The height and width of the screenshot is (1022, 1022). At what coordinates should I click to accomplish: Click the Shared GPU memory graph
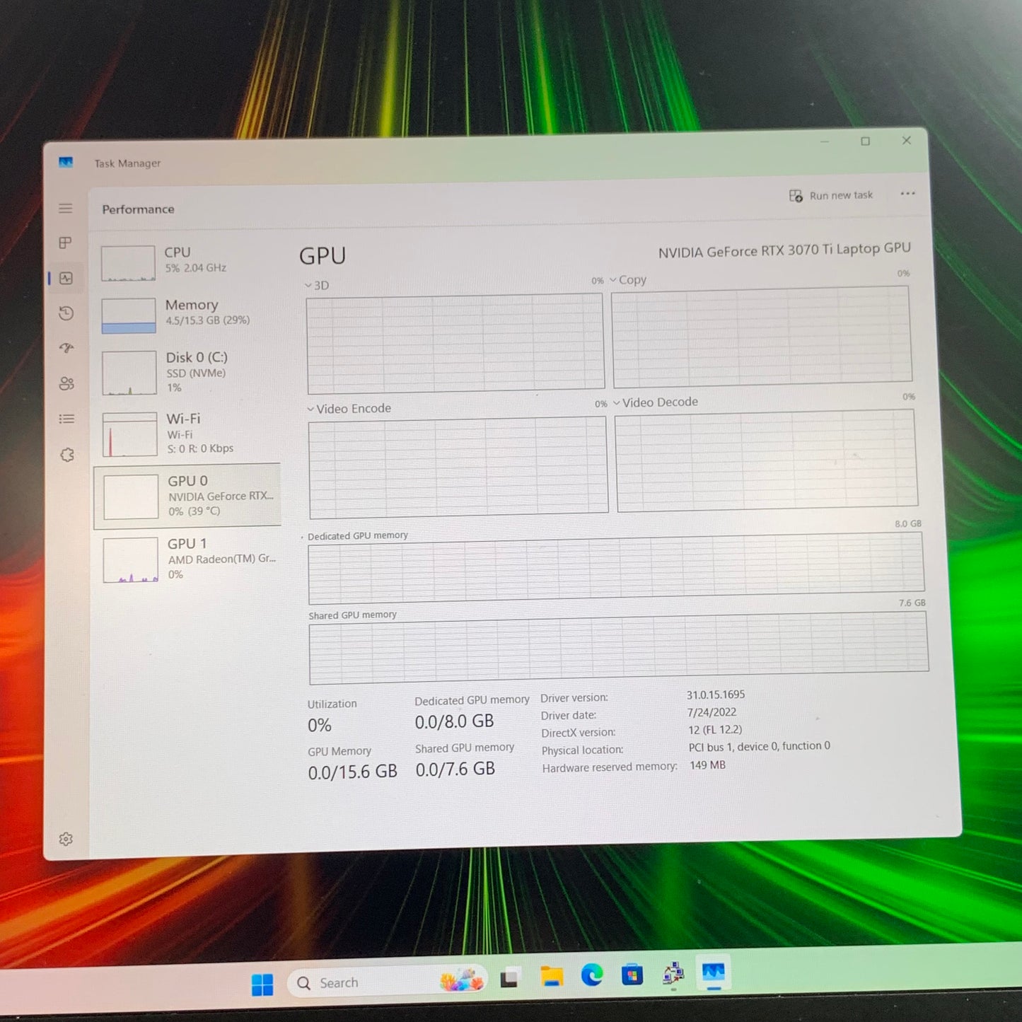pyautogui.click(x=619, y=646)
